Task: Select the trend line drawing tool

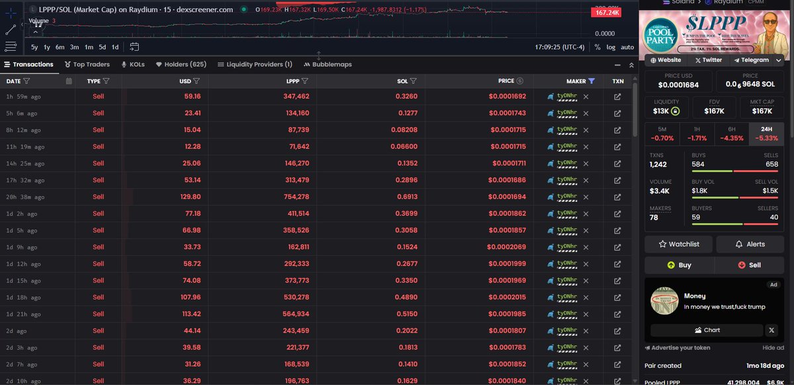Action: pos(11,29)
